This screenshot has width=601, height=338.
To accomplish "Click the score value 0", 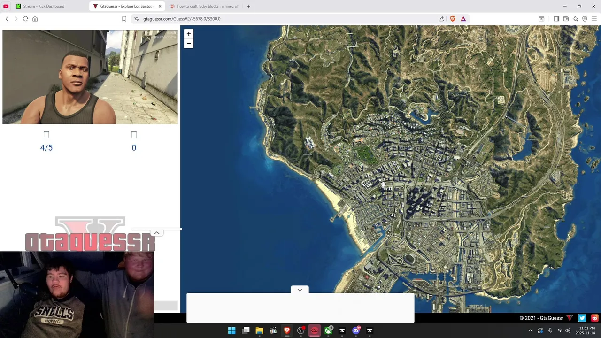I will (134, 148).
